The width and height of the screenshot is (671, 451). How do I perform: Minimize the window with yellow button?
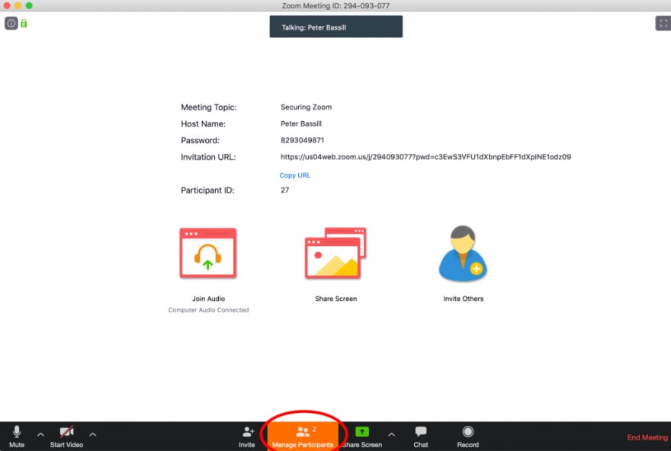(18, 5)
